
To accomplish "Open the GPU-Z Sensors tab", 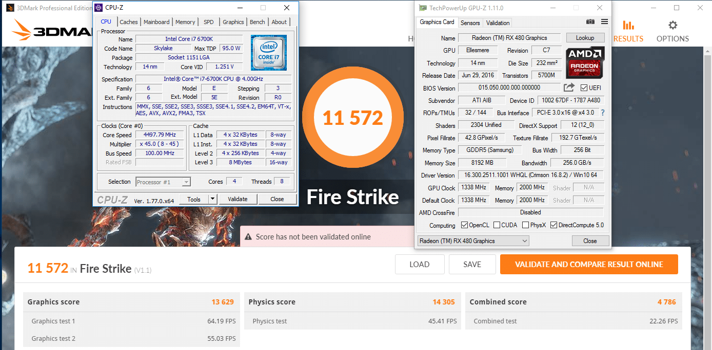I will [470, 23].
